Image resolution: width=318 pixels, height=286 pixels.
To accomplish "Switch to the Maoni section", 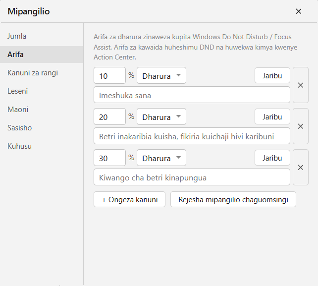I will [x=42, y=110].
